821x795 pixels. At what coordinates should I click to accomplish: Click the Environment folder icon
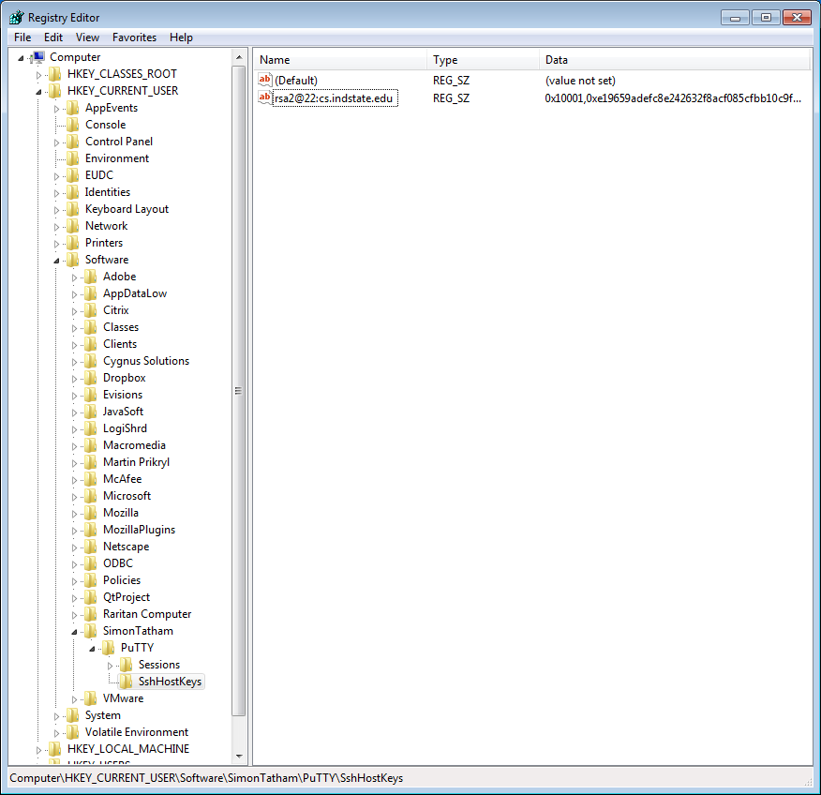(x=73, y=158)
